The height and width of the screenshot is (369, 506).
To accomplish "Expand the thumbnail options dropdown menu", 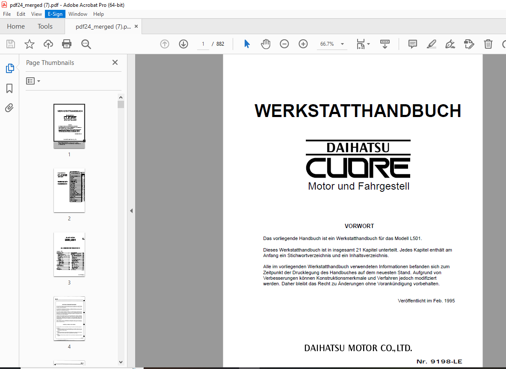I will [x=33, y=81].
